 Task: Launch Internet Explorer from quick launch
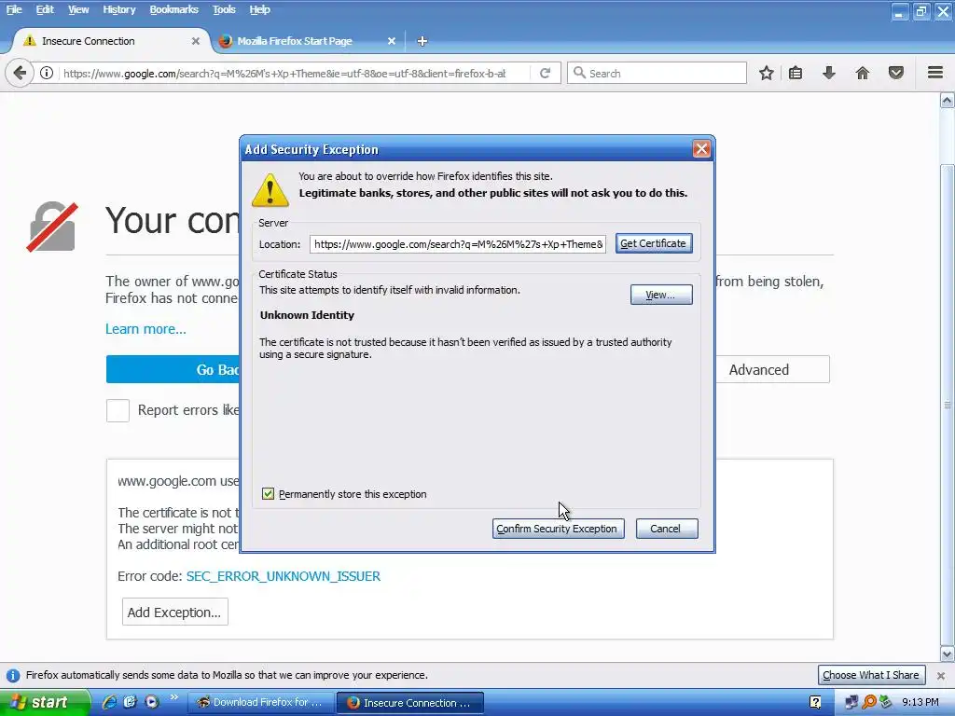tap(109, 702)
